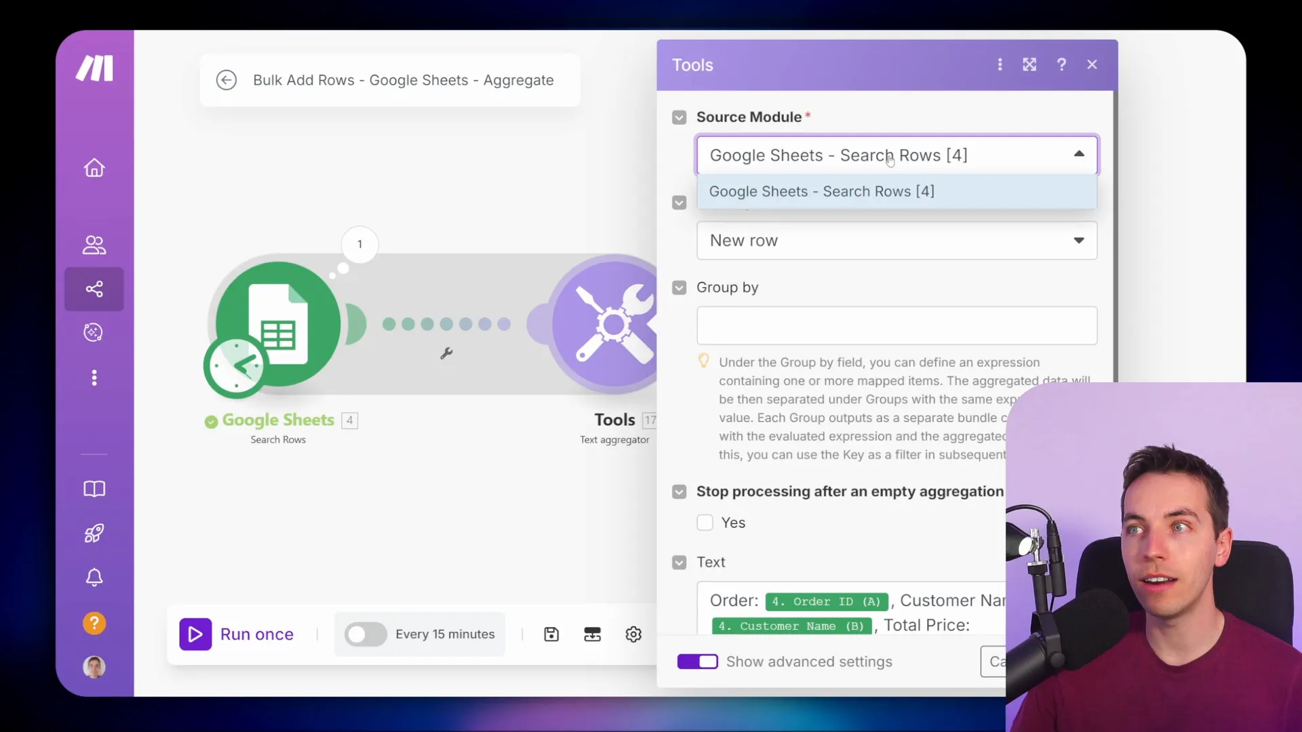Click the wrench filter icon between modules
Screen dimensions: 1302x732
point(446,353)
